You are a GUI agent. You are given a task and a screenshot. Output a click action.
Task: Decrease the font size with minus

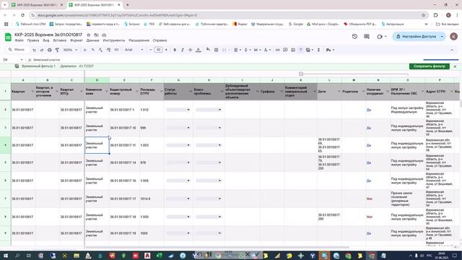[x=151, y=50]
